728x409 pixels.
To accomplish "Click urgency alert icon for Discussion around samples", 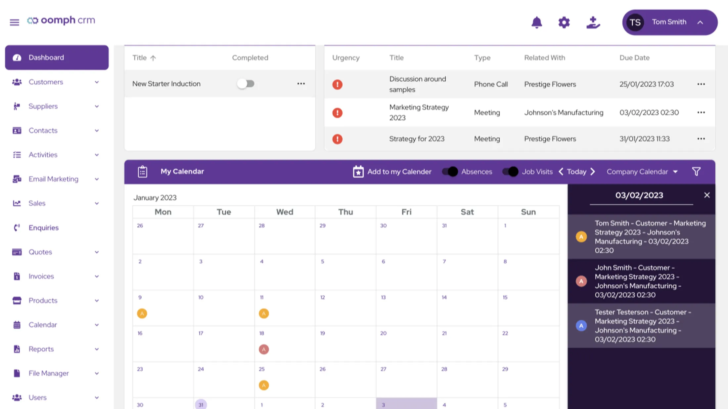I will click(x=337, y=84).
